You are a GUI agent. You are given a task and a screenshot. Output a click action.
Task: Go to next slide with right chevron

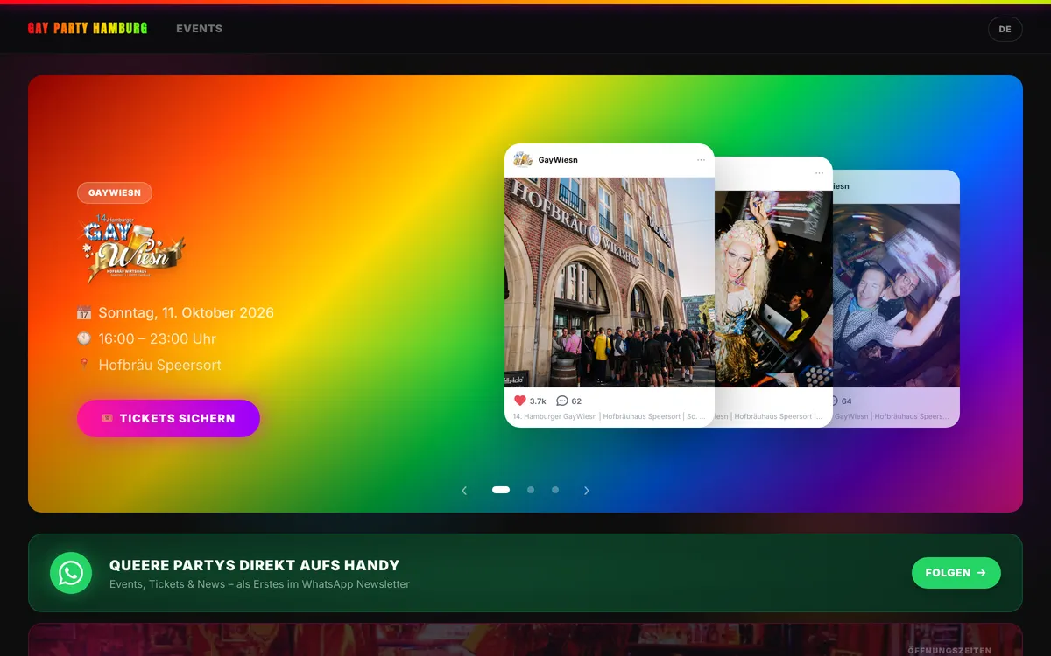[x=587, y=491]
